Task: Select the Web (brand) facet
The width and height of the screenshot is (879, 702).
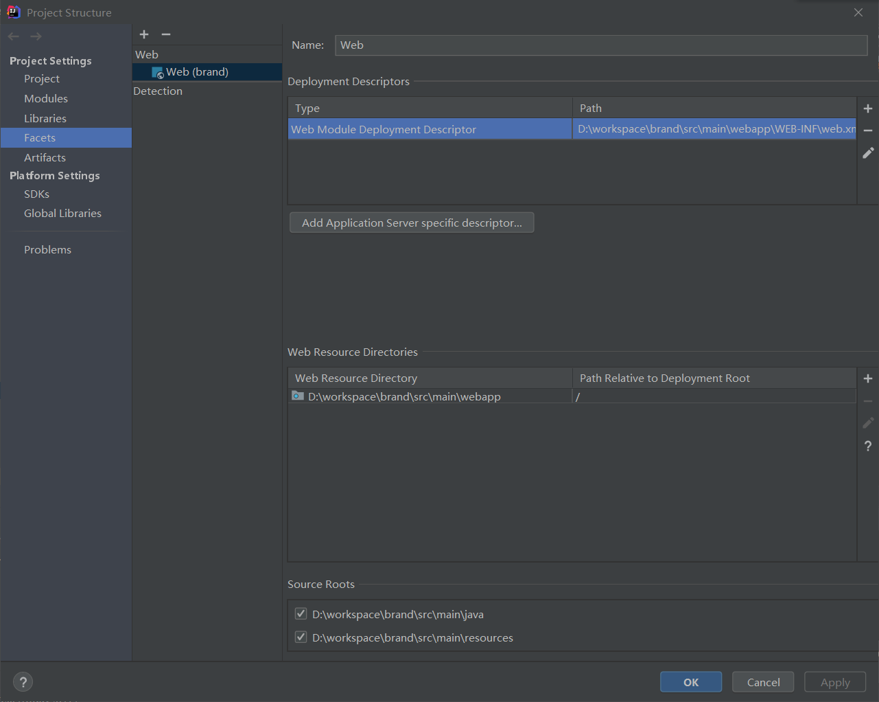Action: [x=207, y=72]
